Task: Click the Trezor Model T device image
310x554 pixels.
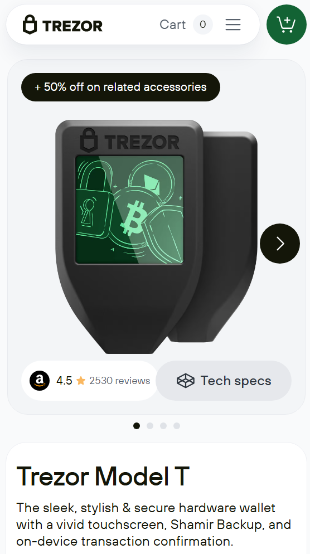Action: pos(156,237)
